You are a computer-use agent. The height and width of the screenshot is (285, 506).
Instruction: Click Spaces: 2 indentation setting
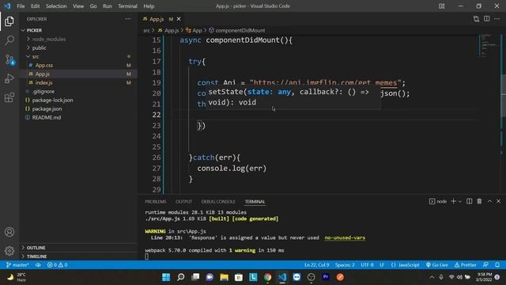[x=345, y=265]
